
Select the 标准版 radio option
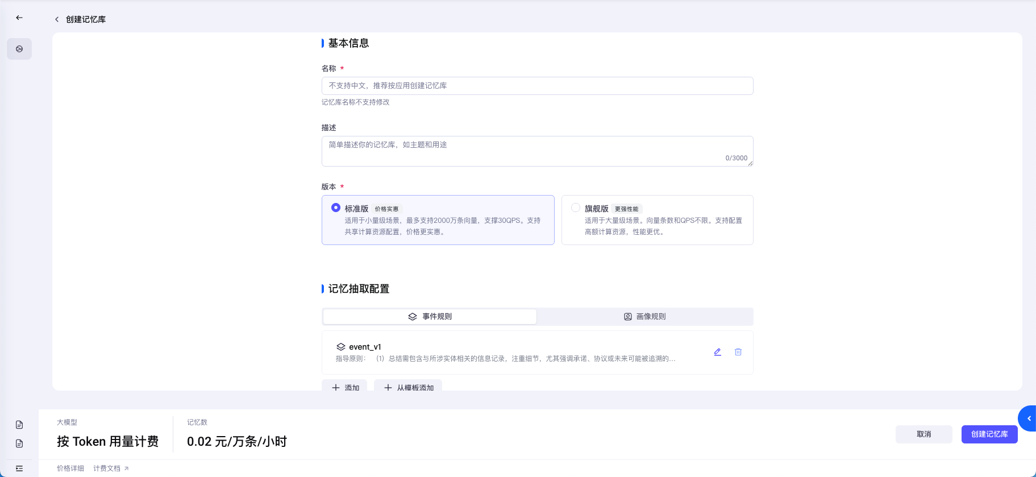tap(336, 208)
